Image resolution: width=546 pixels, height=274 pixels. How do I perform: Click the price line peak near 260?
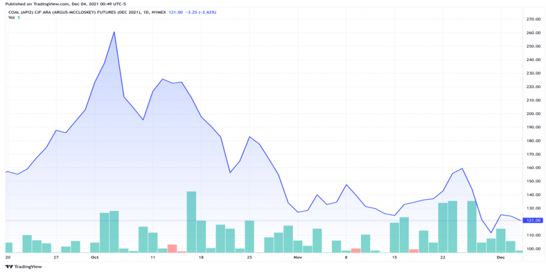(x=114, y=32)
